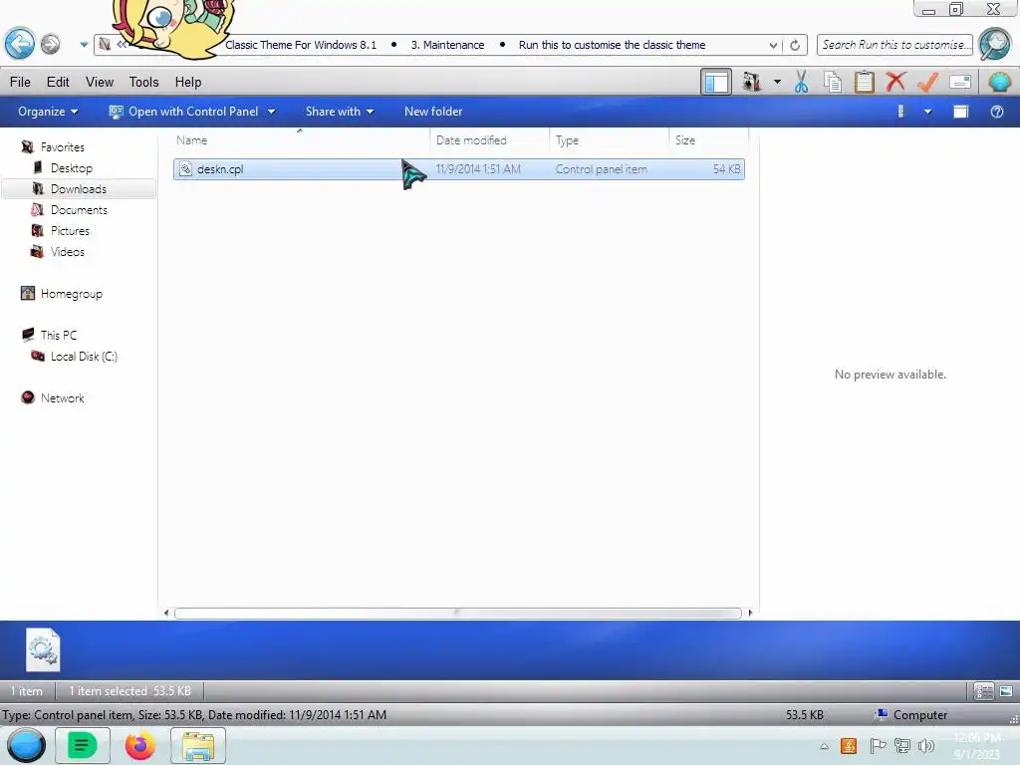Sort by Name column header
1020x765 pixels.
[300, 139]
